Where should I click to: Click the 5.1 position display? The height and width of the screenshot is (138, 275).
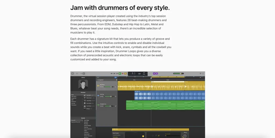[x=133, y=74]
